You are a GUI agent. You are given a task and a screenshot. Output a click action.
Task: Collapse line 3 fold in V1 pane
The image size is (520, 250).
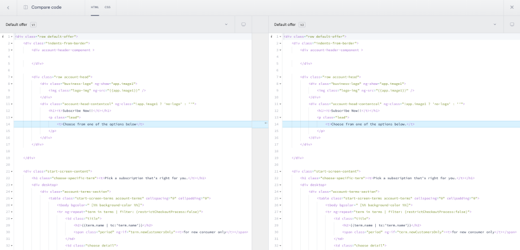pyautogui.click(x=12, y=50)
